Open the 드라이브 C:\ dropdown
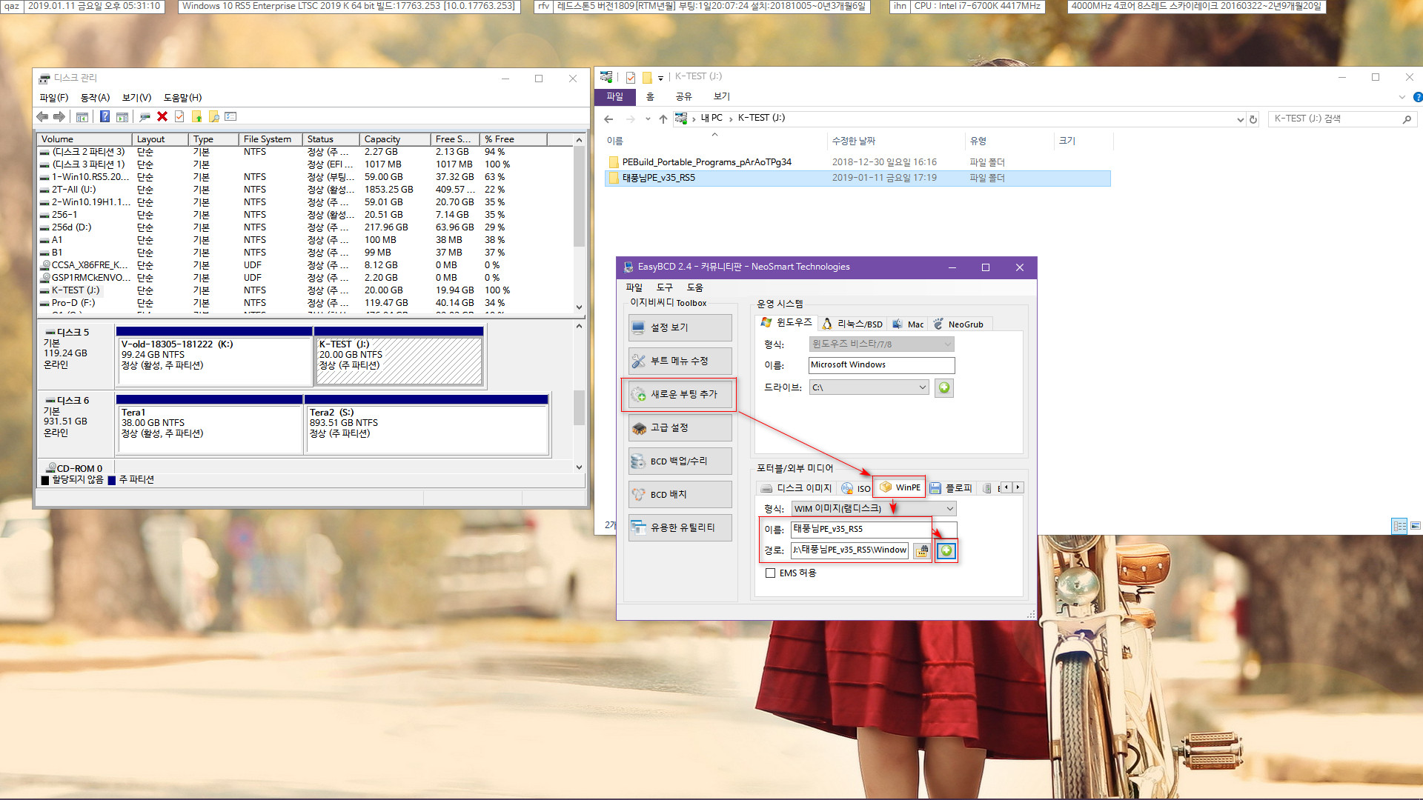This screenshot has height=800, width=1423. point(922,387)
